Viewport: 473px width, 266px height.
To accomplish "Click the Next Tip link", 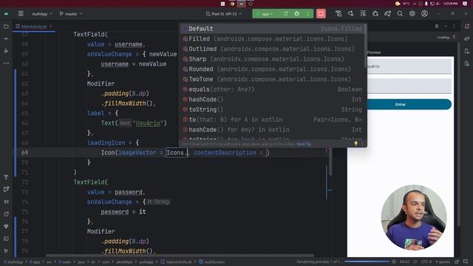I will tap(304, 144).
